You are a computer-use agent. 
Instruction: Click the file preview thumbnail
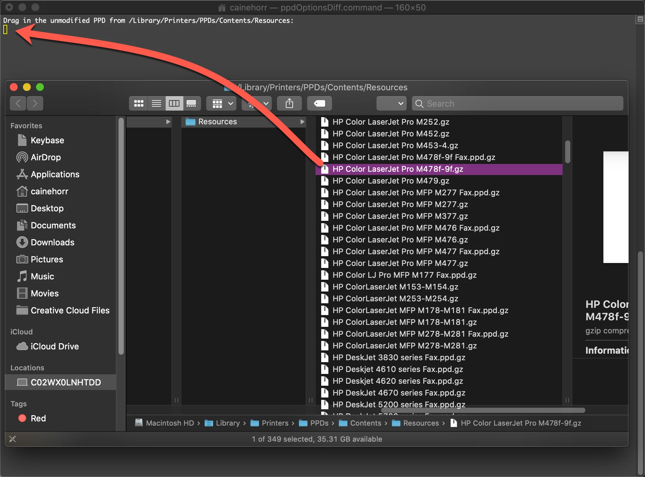(x=616, y=207)
